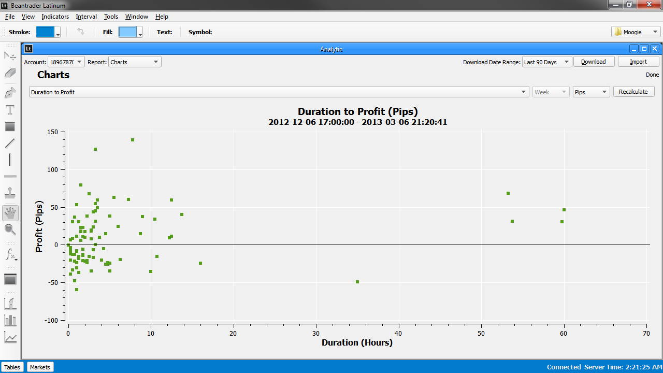This screenshot has height=373, width=663.
Task: Click the Fill color swatch
Action: (127, 32)
